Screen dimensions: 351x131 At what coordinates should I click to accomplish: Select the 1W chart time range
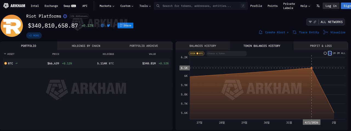click(x=330, y=53)
